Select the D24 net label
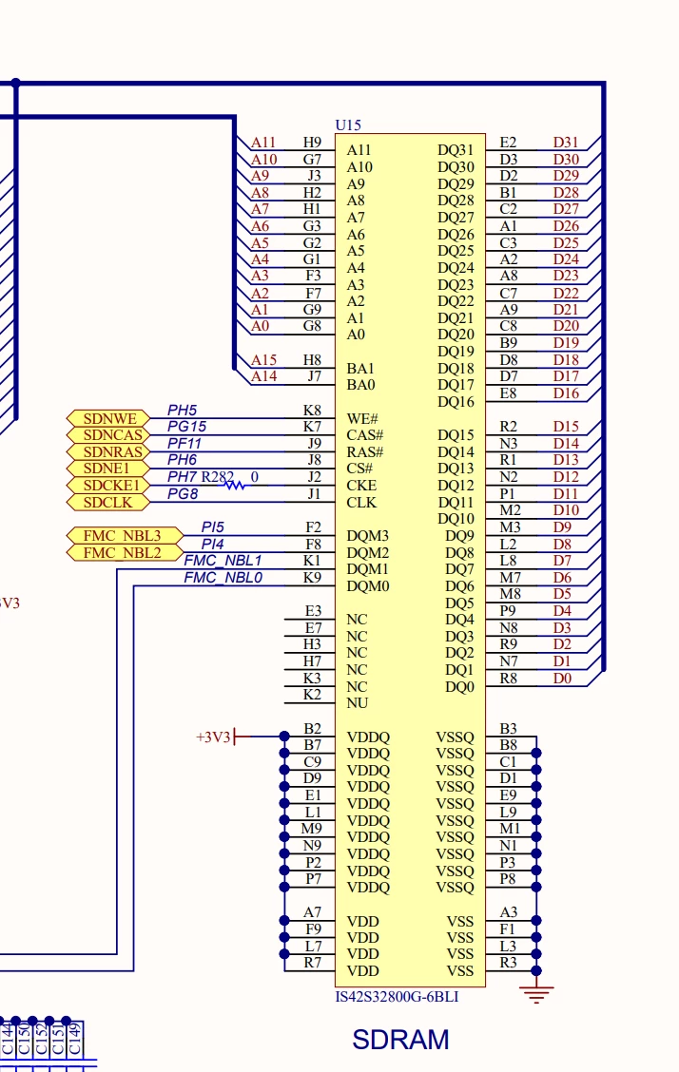679x1072 pixels. pyautogui.click(x=566, y=259)
